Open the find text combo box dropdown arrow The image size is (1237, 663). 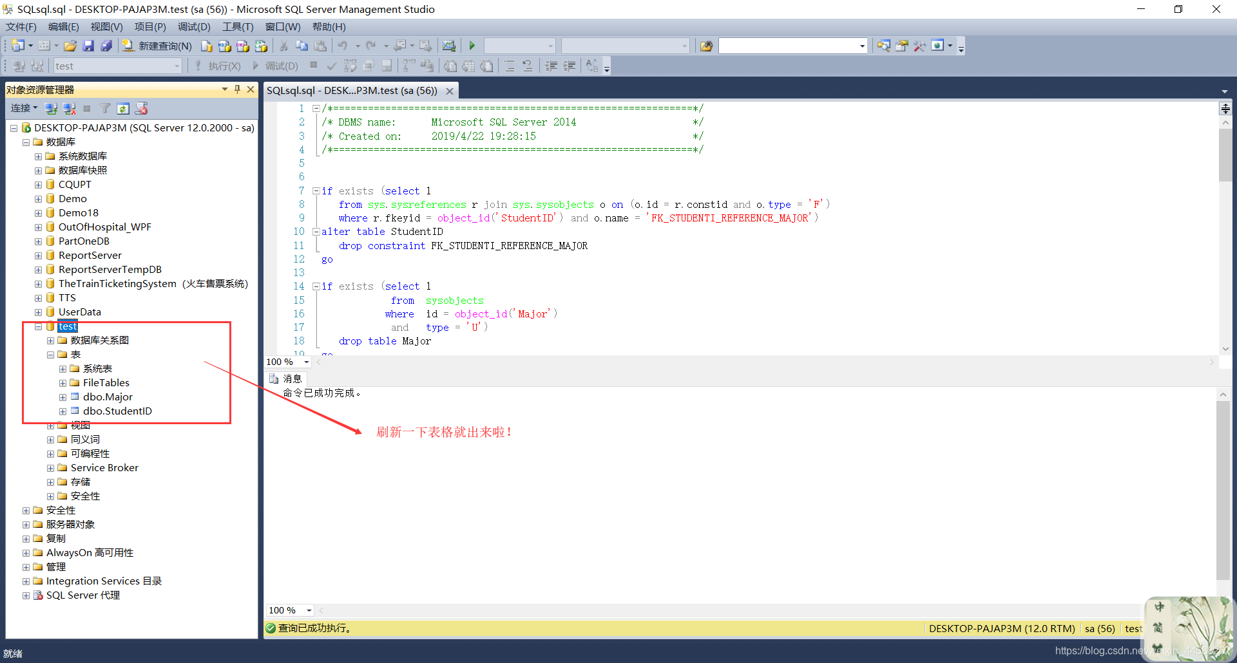(862, 46)
